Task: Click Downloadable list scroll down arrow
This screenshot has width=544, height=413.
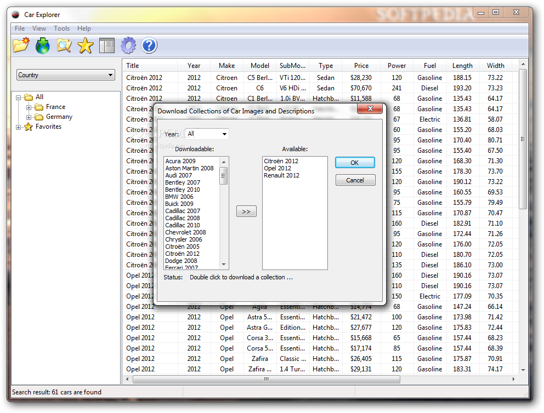Action: (224, 265)
